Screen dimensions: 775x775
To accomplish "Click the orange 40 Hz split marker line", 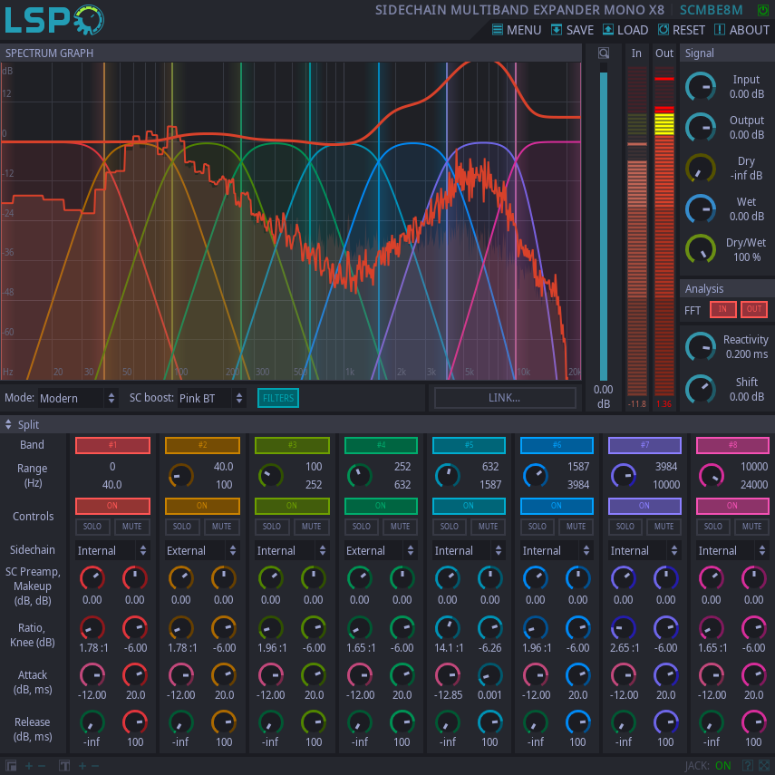I will click(x=104, y=221).
